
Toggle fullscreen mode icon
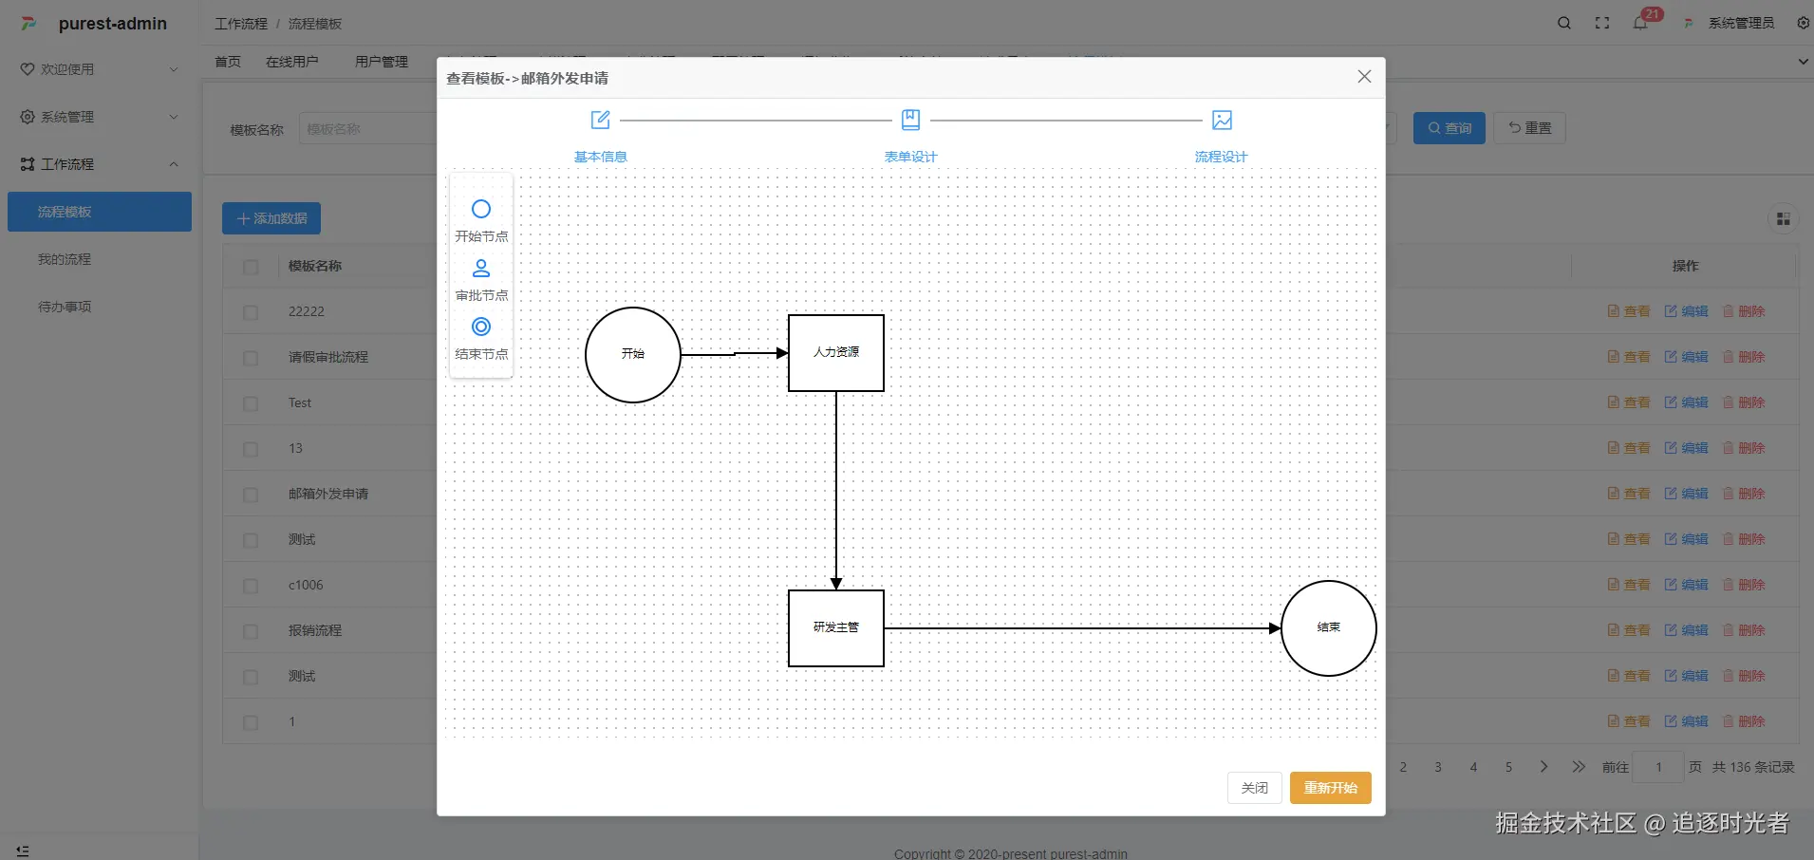pos(1602,23)
